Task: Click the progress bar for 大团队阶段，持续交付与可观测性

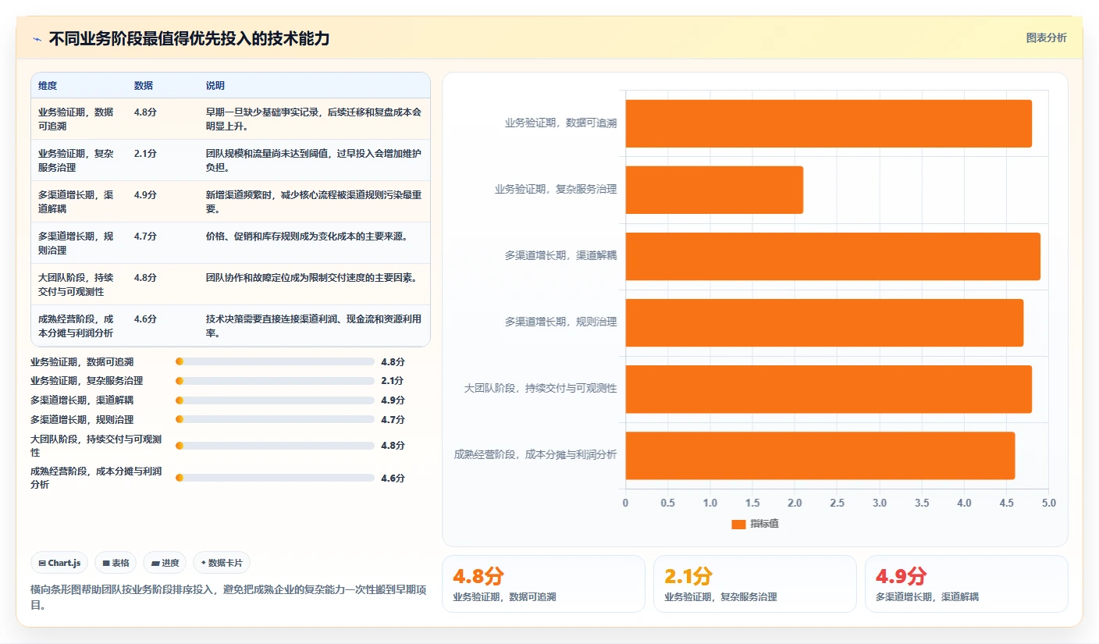Action: 276,446
